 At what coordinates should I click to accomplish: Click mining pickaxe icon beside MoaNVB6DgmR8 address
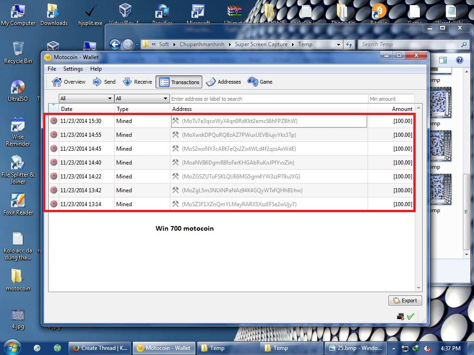click(175, 162)
